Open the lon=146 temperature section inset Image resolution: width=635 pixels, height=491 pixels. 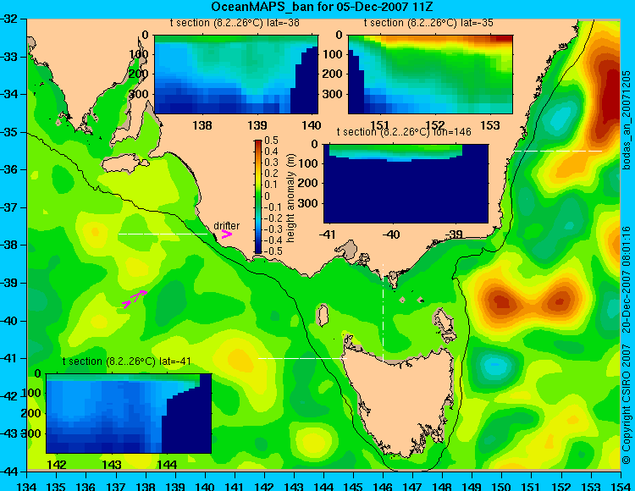[406, 184]
